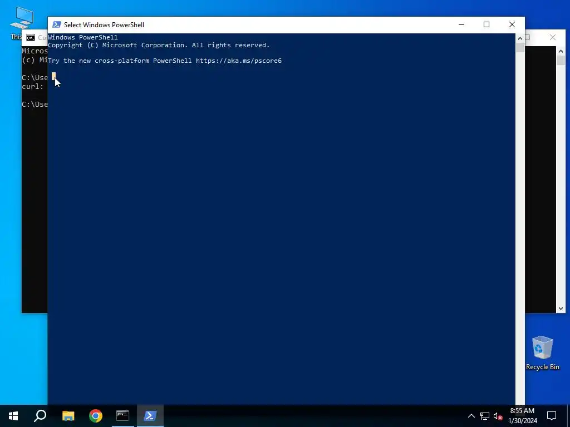Screen dimensions: 570x427
Task: Click the PowerShell scrollbar up arrow
Action: point(520,38)
